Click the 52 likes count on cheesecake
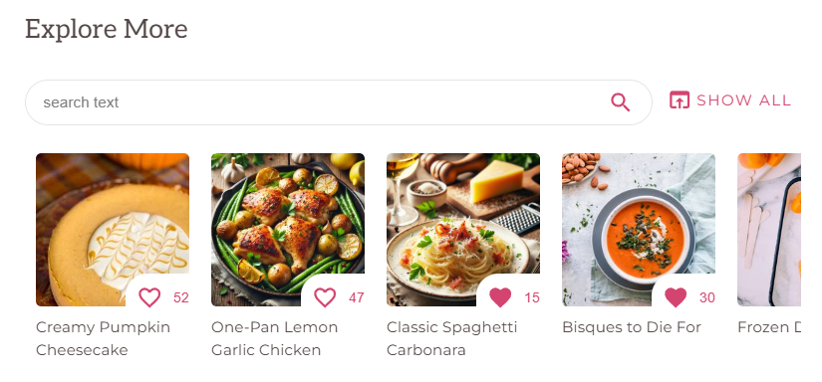The width and height of the screenshot is (822, 382). 181,297
